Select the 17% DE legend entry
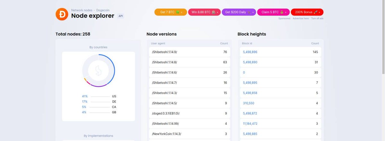This screenshot has width=385, height=141. click(99, 102)
